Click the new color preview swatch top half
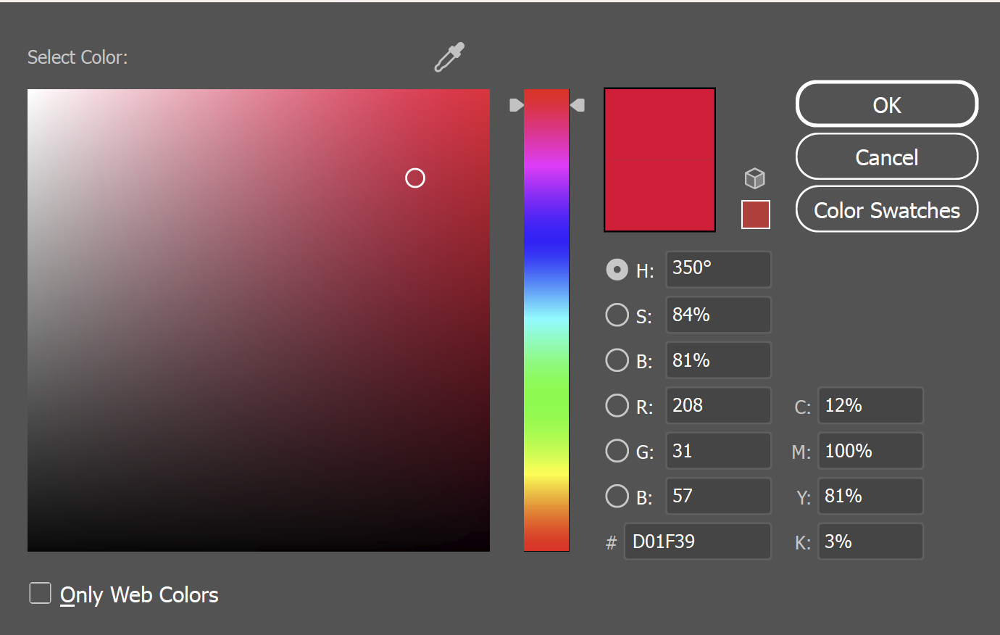Image resolution: width=1000 pixels, height=635 pixels. (x=659, y=124)
